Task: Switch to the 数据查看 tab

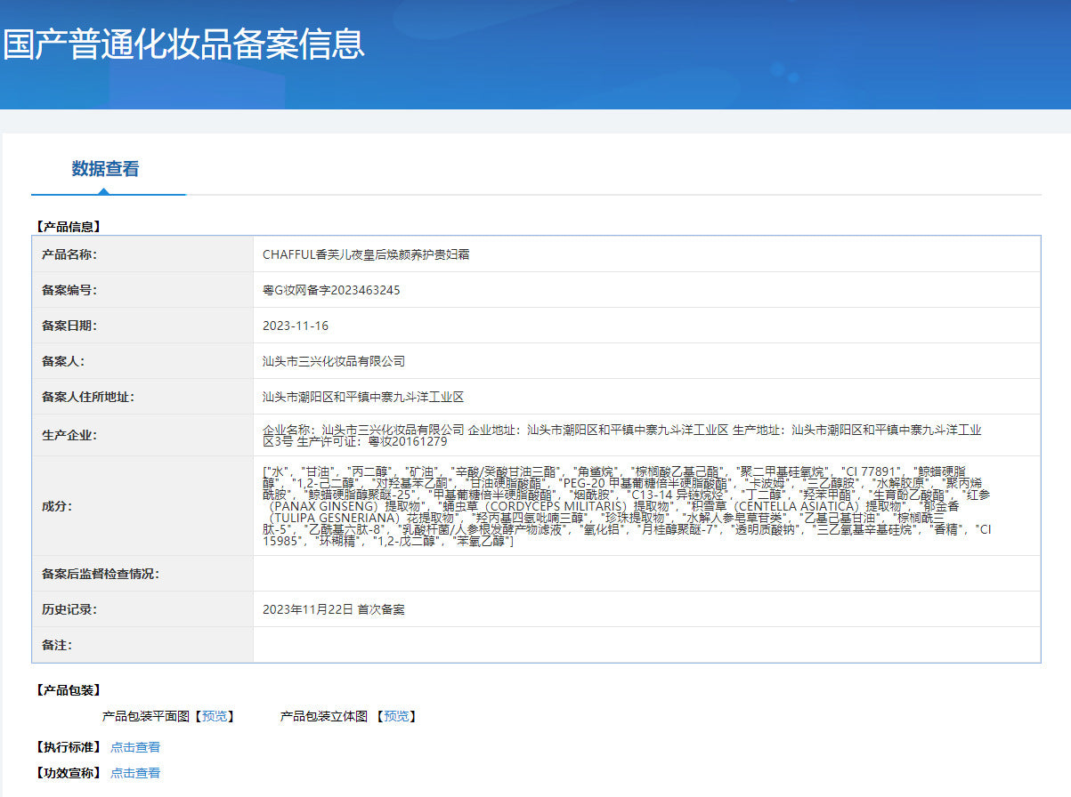Action: pos(105,169)
